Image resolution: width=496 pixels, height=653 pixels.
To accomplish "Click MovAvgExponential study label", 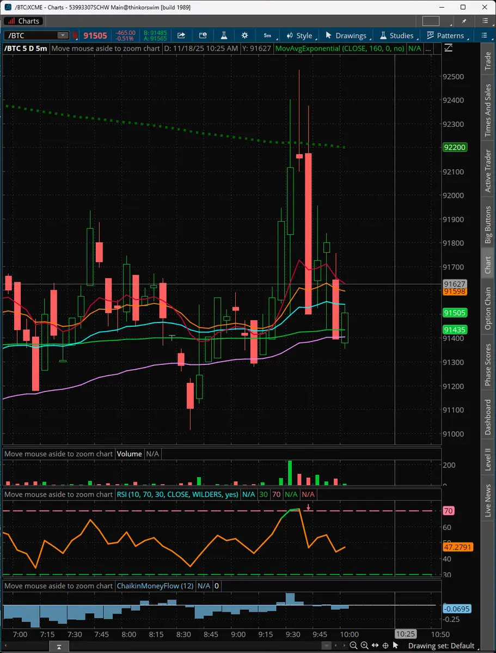I will click(340, 48).
